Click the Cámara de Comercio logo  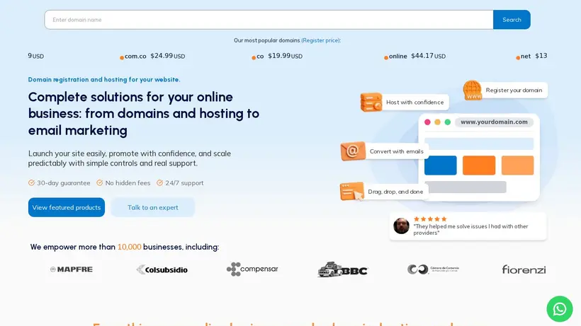433,269
